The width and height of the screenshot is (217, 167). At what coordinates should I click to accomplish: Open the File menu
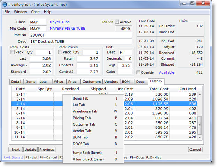pyautogui.click(x=7, y=12)
